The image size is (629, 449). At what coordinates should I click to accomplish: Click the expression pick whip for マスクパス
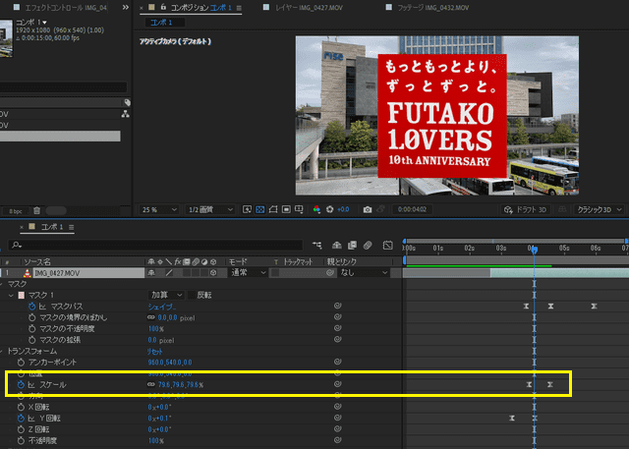[x=338, y=306]
